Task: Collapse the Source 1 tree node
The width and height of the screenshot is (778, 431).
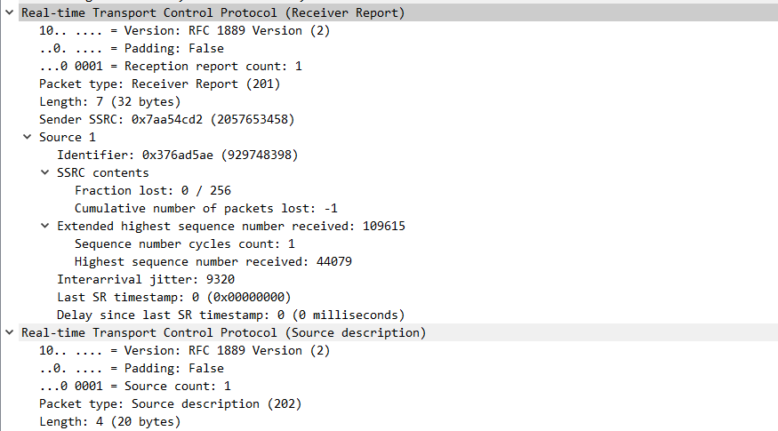Action: (x=28, y=137)
